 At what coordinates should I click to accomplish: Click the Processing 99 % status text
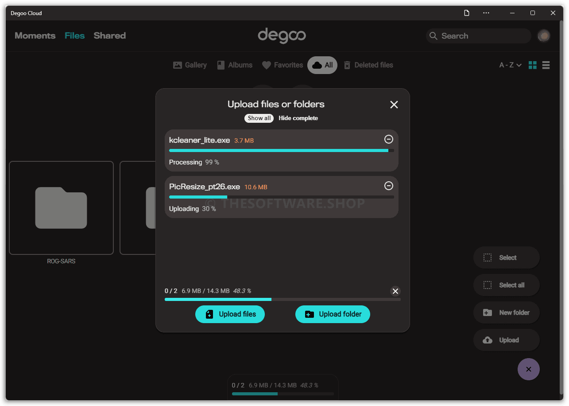pos(194,162)
